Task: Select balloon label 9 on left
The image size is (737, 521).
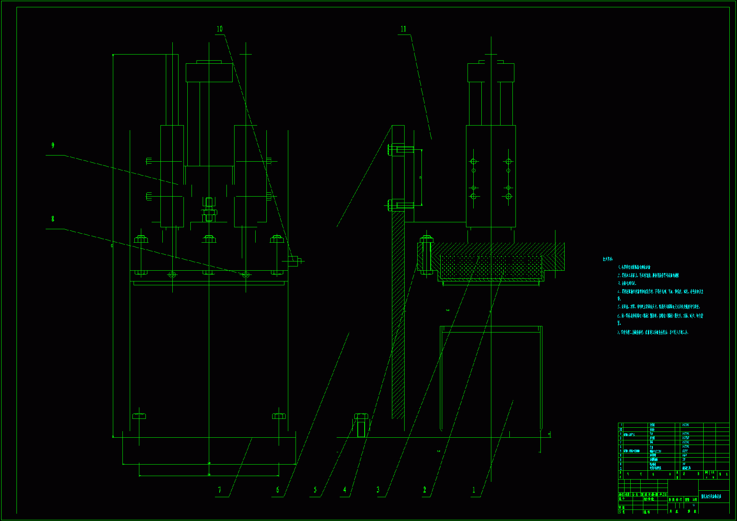Action: pyautogui.click(x=53, y=146)
